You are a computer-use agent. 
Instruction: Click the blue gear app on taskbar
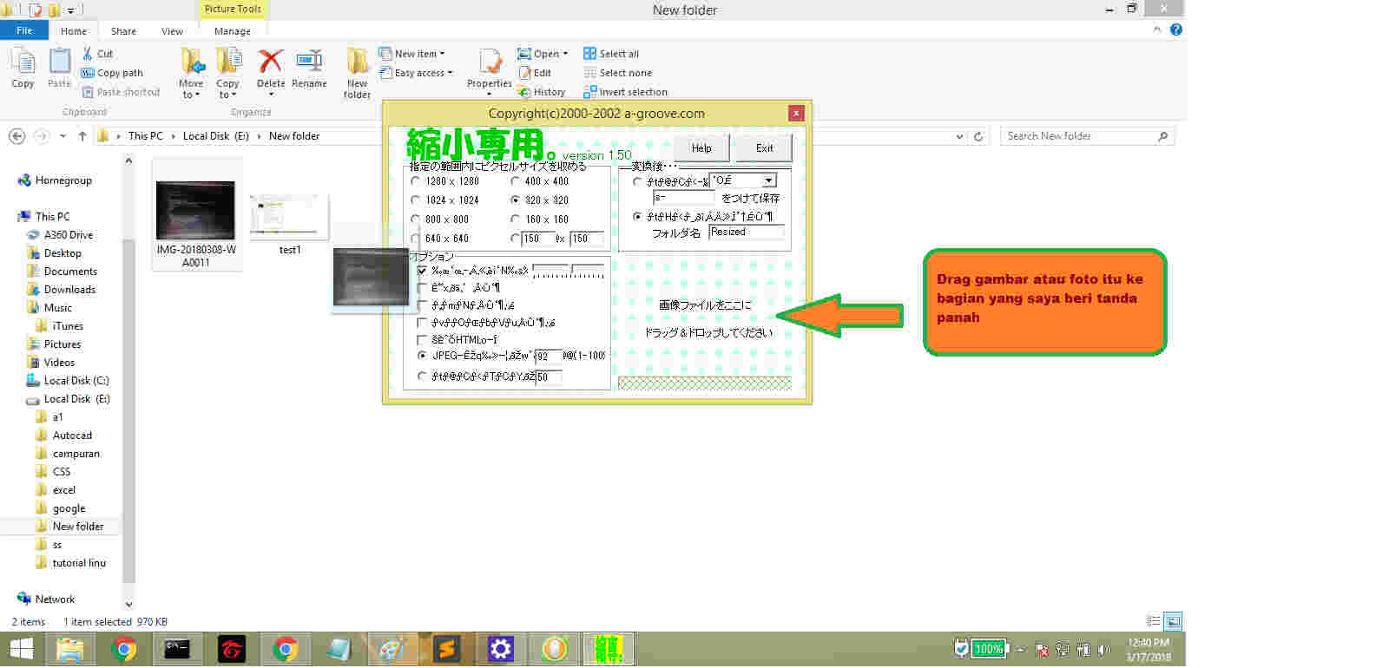pyautogui.click(x=500, y=649)
